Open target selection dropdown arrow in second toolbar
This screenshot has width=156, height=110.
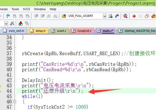pyautogui.click(x=6, y=24)
